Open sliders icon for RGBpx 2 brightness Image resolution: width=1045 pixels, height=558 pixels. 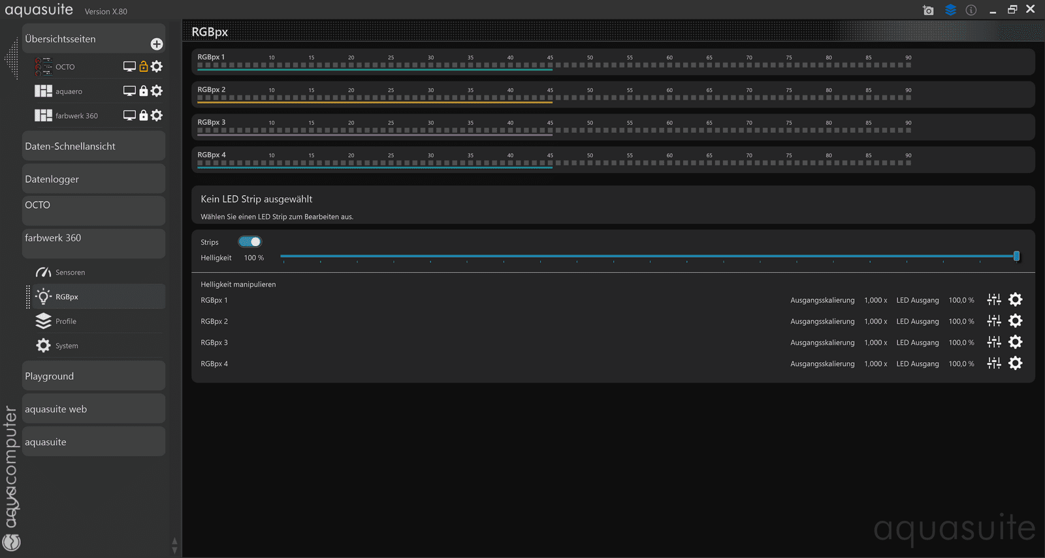click(x=994, y=320)
